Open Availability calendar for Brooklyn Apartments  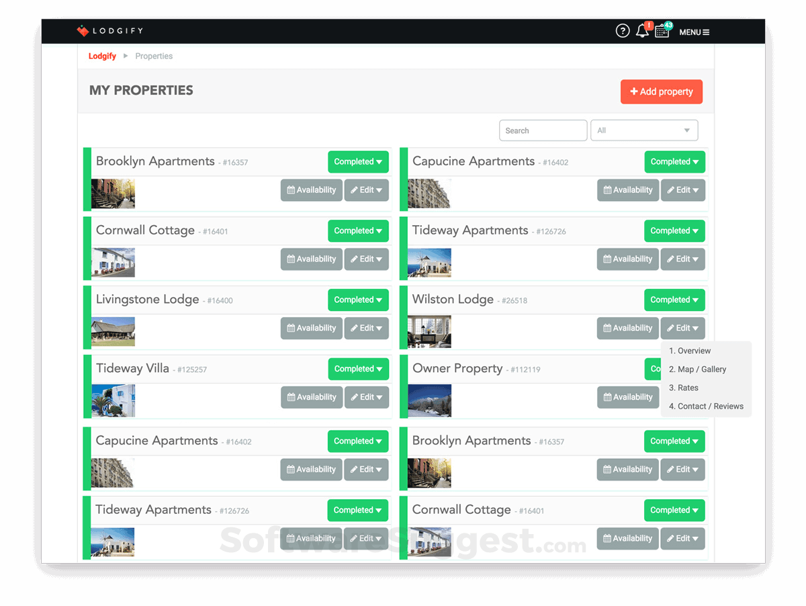click(311, 190)
